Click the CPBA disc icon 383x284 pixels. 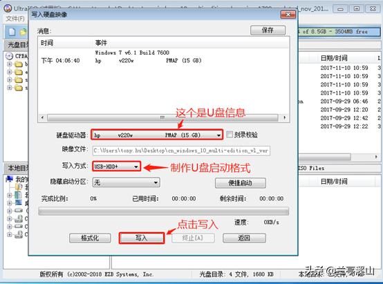tap(9, 56)
